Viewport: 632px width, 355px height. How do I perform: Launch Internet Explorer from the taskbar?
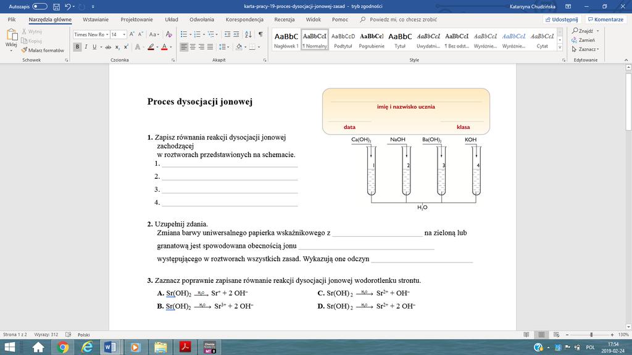coord(86,347)
